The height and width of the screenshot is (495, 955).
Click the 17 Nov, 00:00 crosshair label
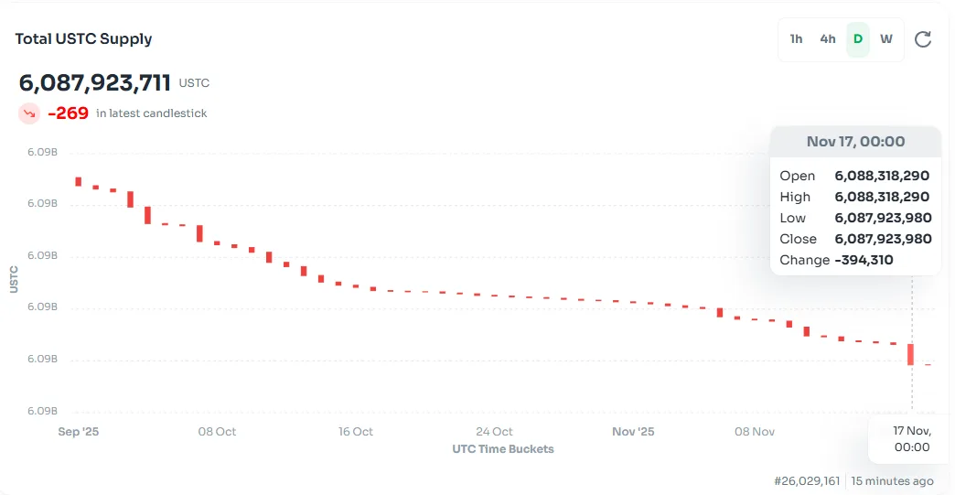point(911,439)
